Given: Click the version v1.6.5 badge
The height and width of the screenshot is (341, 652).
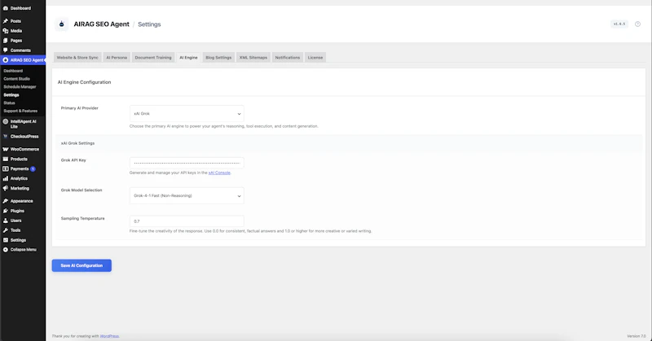Looking at the screenshot, I should click(619, 24).
